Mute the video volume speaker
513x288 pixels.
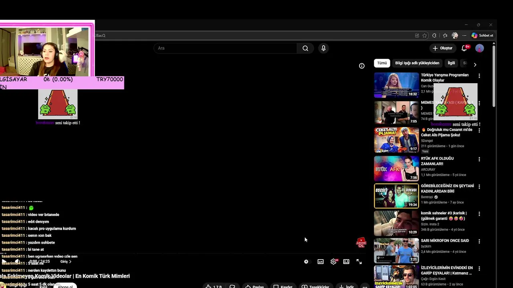[17, 262]
